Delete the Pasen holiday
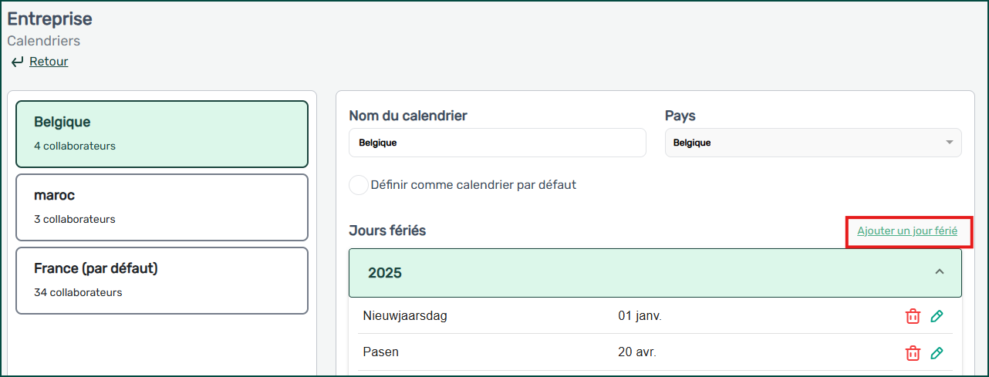 click(913, 353)
